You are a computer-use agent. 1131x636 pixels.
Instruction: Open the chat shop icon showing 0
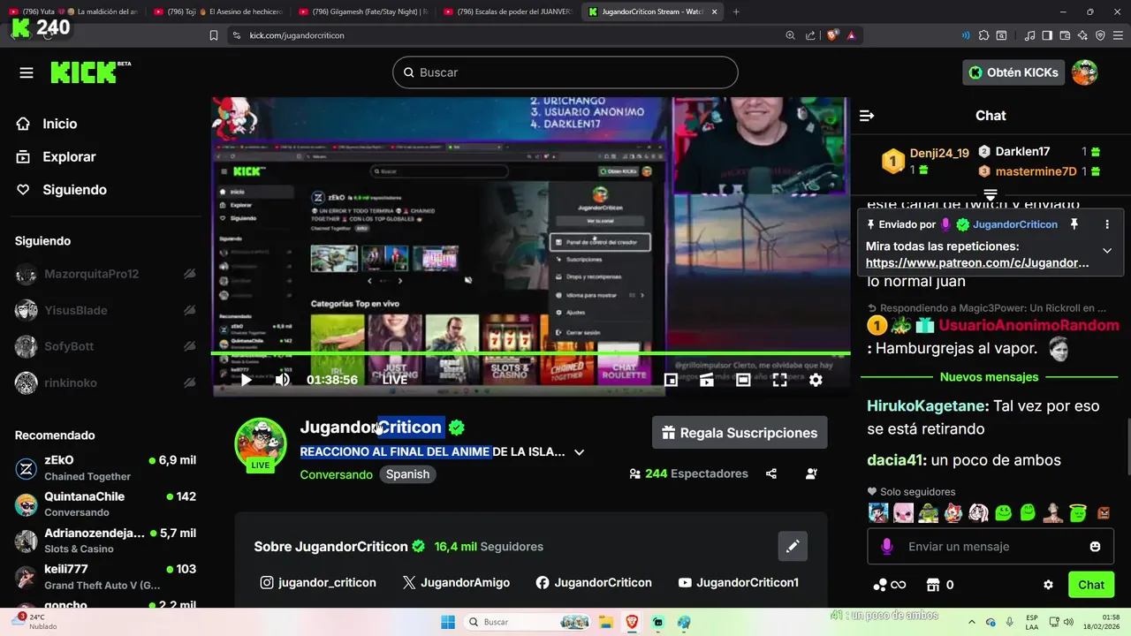point(939,585)
